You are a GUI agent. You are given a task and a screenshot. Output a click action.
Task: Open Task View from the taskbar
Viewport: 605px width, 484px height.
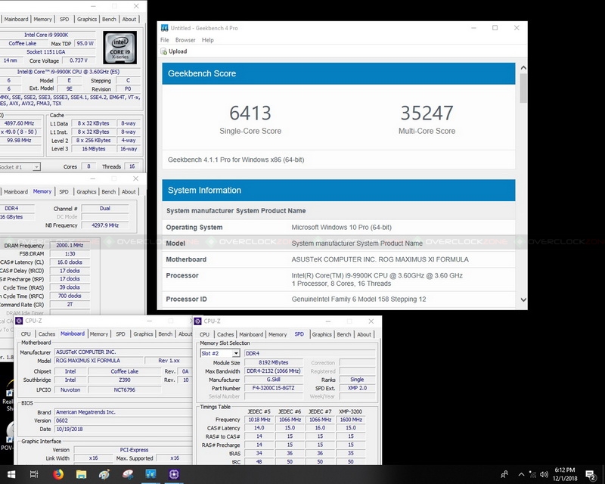point(34,474)
